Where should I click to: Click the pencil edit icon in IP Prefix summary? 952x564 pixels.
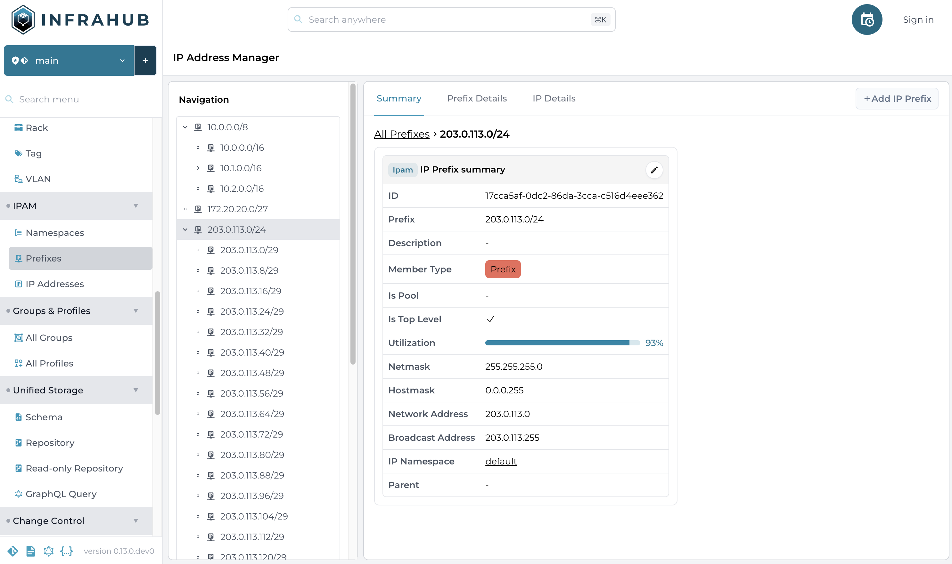tap(654, 170)
